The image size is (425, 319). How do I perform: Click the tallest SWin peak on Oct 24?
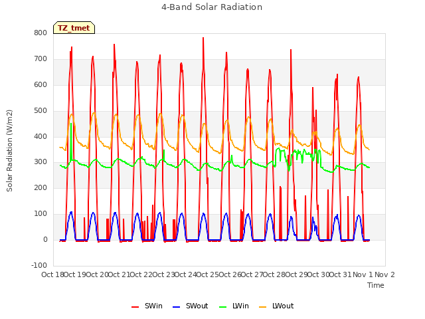tap(203, 38)
